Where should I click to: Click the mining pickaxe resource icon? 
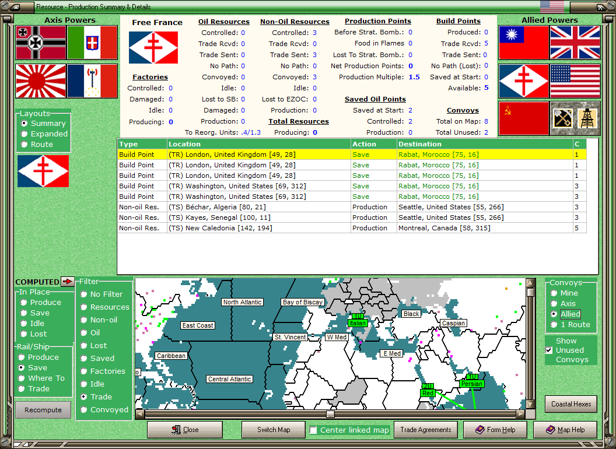(562, 118)
